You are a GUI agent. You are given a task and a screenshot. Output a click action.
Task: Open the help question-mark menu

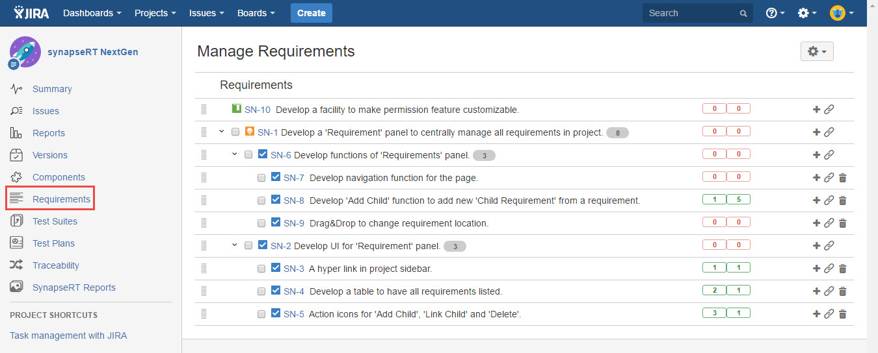click(775, 13)
